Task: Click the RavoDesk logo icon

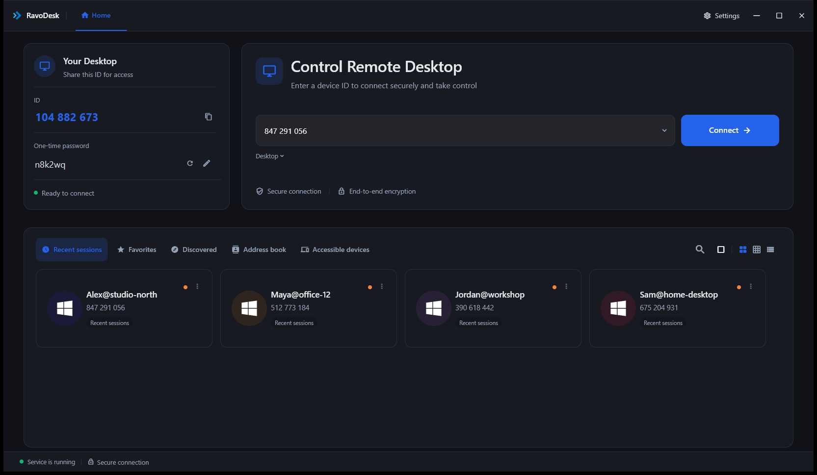Action: 17,16
